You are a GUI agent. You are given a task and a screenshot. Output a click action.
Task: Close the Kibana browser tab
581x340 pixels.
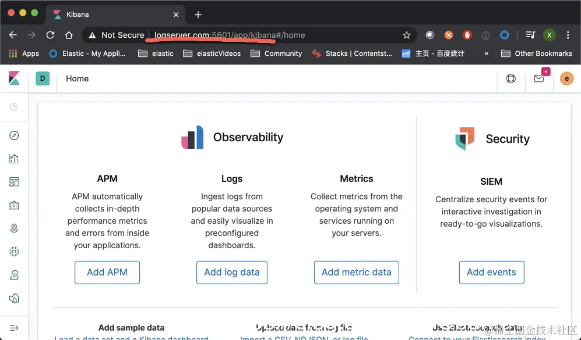pos(176,15)
